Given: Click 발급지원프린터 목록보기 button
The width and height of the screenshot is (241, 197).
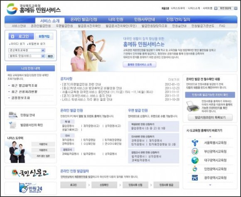Looking at the screenshot, I should click(210, 117).
